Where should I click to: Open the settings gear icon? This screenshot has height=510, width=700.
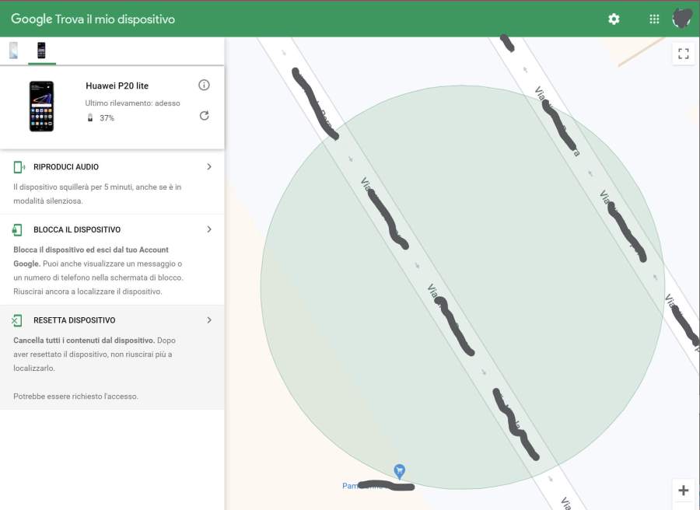coord(614,19)
